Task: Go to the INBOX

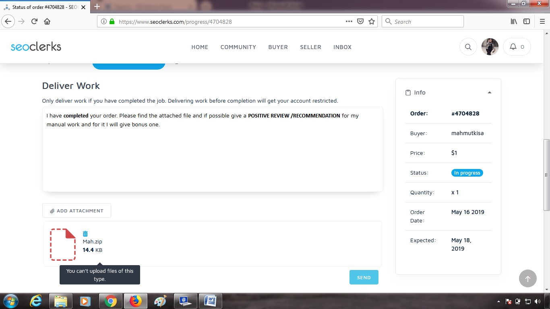Action: coord(343,47)
